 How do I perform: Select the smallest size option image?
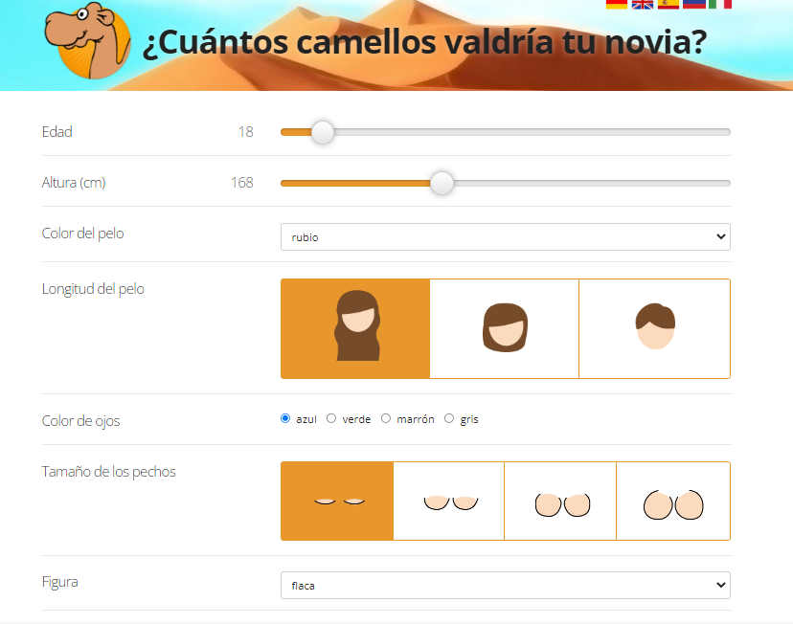337,501
